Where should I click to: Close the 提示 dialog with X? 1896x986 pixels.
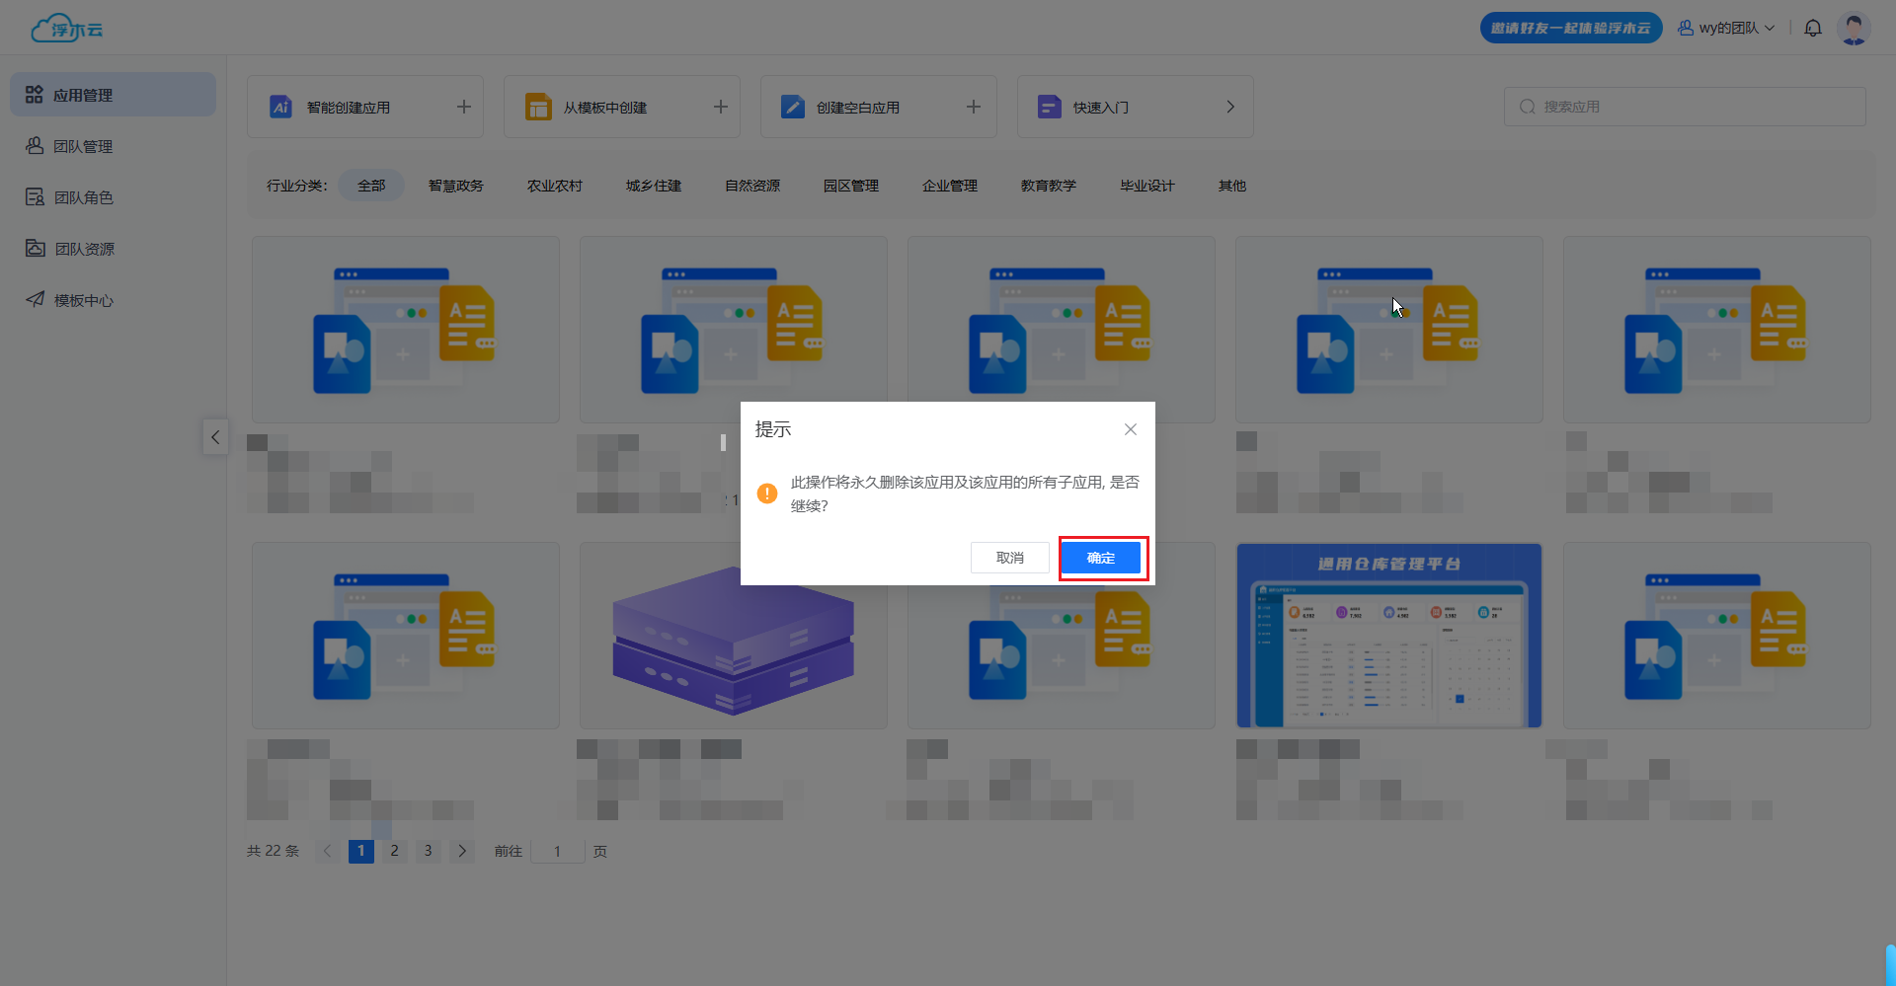click(1130, 429)
